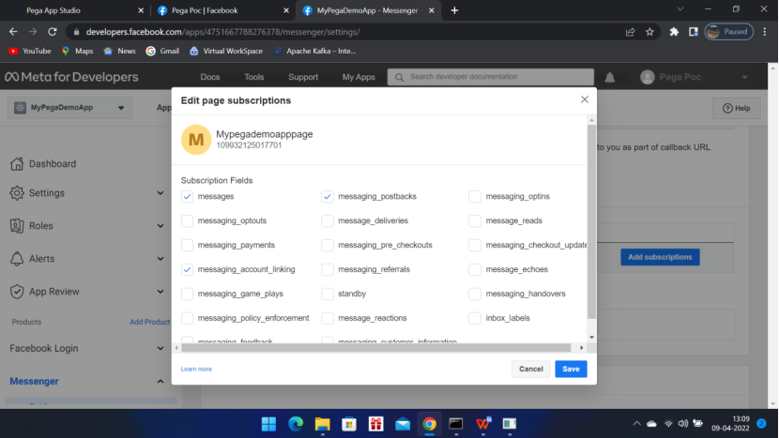Enable the inbox_labels checkbox
The height and width of the screenshot is (438, 779).
click(x=475, y=318)
